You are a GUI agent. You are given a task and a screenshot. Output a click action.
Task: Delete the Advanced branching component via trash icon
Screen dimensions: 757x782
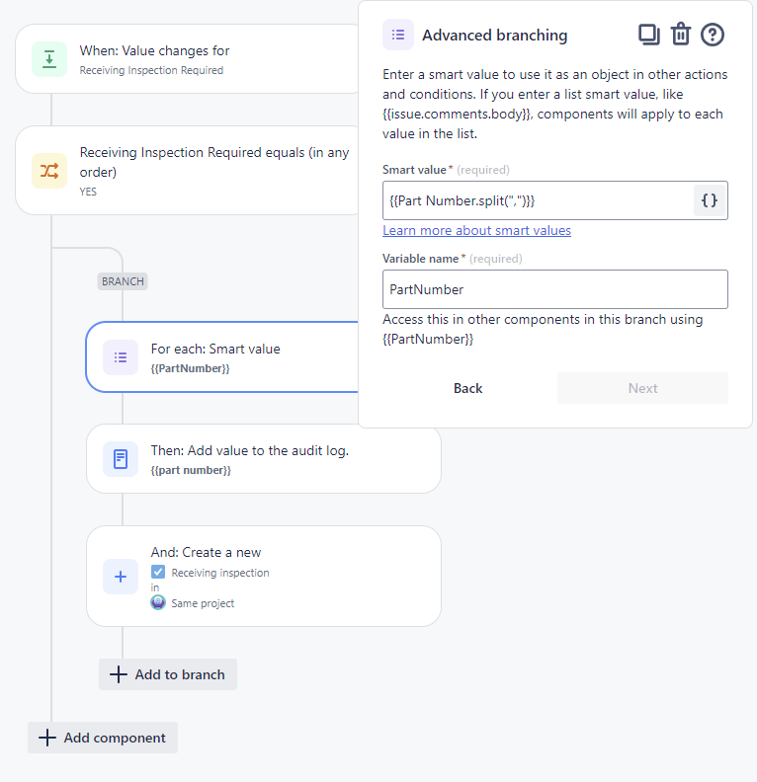coord(681,35)
